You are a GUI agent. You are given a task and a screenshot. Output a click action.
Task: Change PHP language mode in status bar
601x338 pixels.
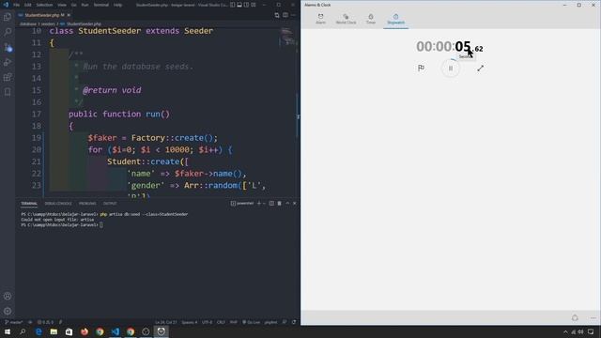tap(234, 322)
